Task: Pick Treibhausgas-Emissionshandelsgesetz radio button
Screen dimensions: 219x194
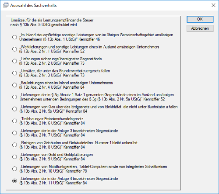Action: click(14, 121)
